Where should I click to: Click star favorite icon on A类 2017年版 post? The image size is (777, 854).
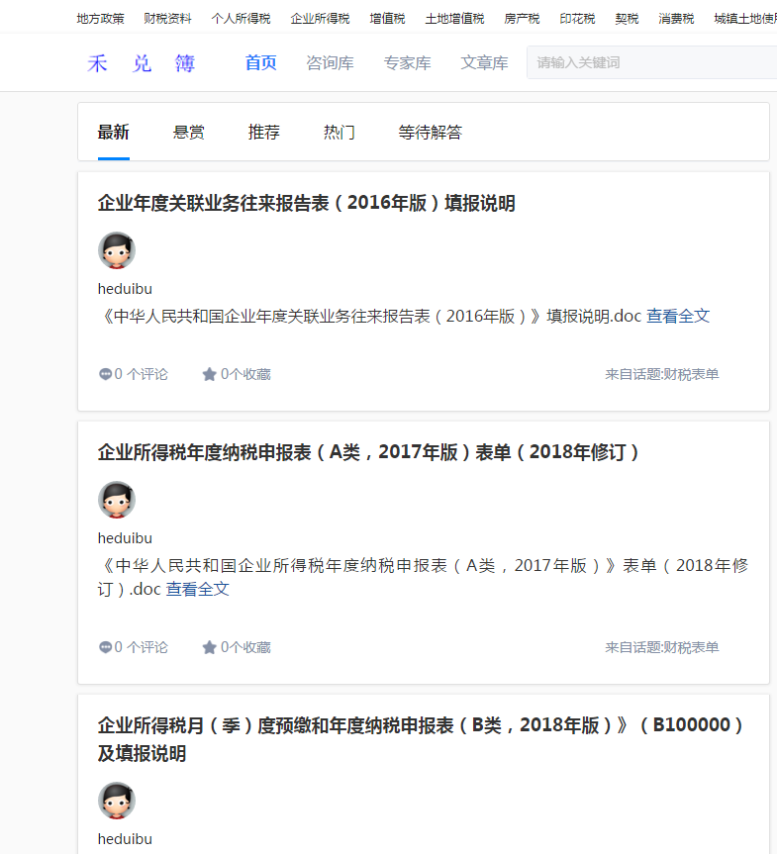[x=209, y=647]
